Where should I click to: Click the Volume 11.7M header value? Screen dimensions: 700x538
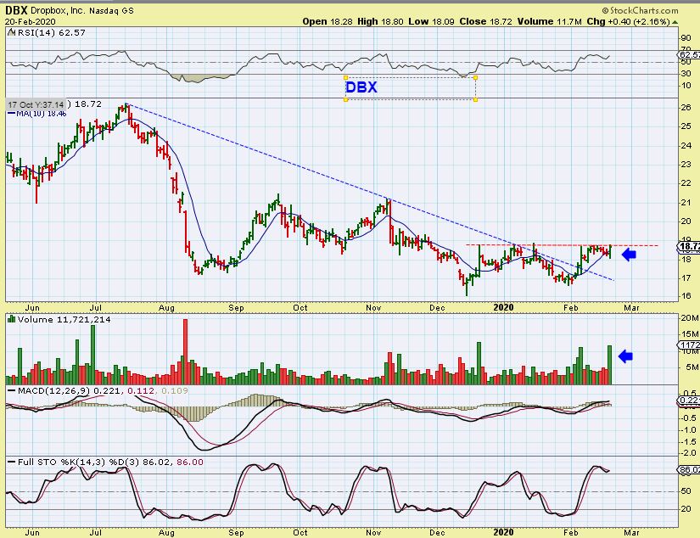pyautogui.click(x=550, y=21)
